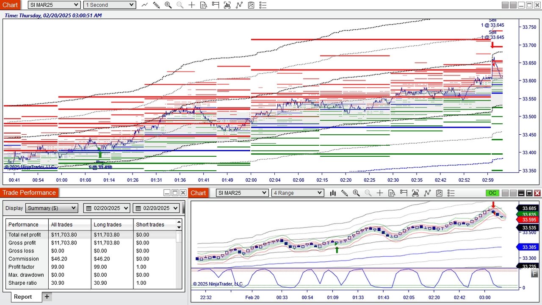The image size is (542, 305).
Task: Open SI MAR25 instrument dropdown in top chart
Action: [54, 5]
